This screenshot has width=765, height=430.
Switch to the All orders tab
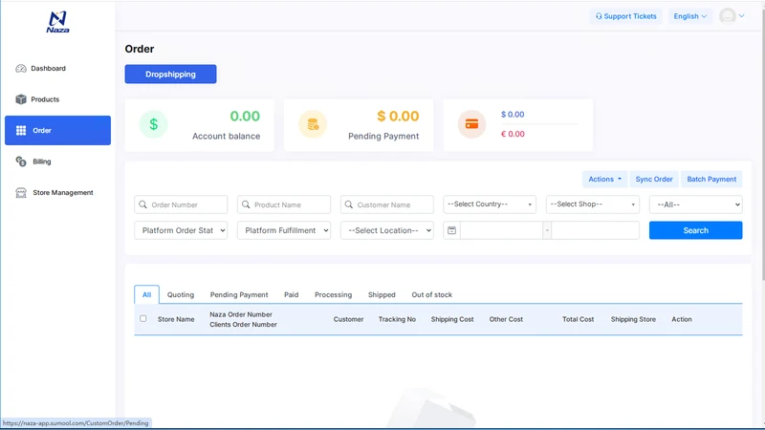coord(146,294)
